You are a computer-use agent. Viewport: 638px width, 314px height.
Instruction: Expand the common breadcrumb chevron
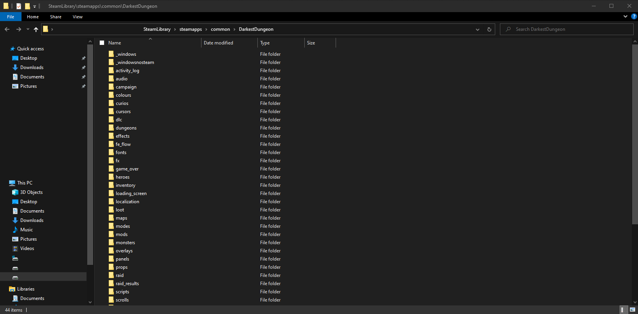(x=234, y=29)
